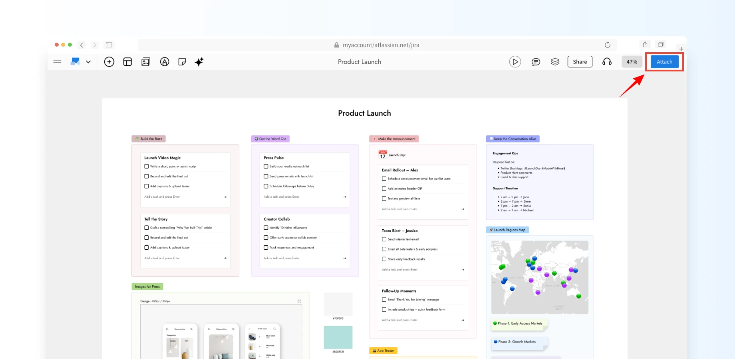
Task: Toggle the browser sidebar icon
Action: click(x=109, y=45)
